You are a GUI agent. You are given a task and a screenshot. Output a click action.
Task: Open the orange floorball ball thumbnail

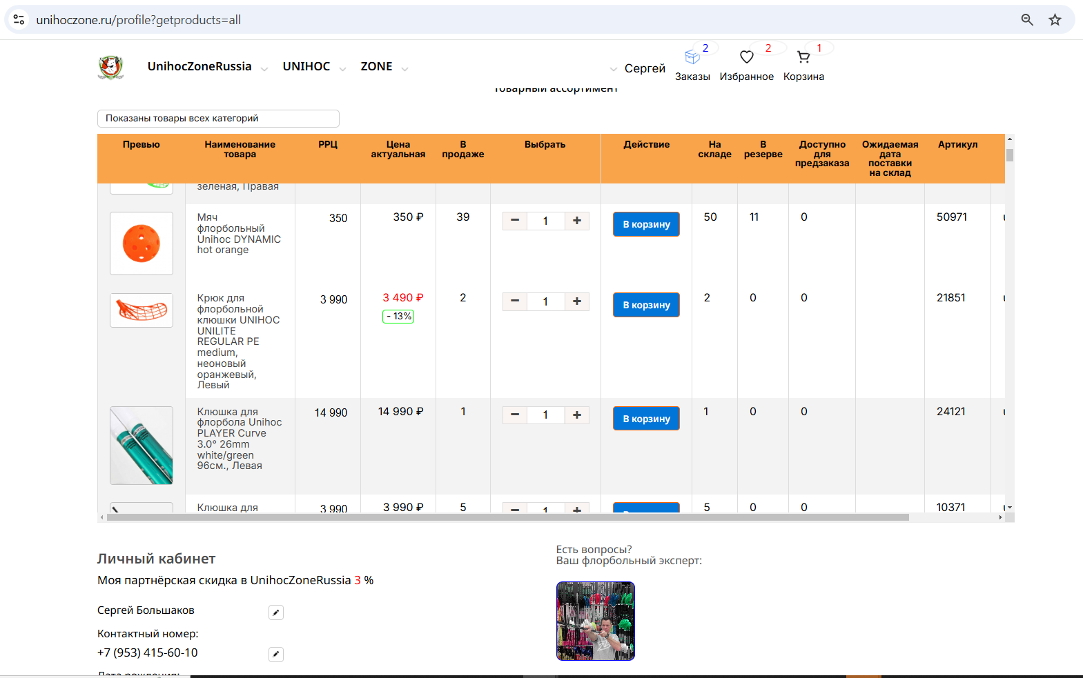142,243
